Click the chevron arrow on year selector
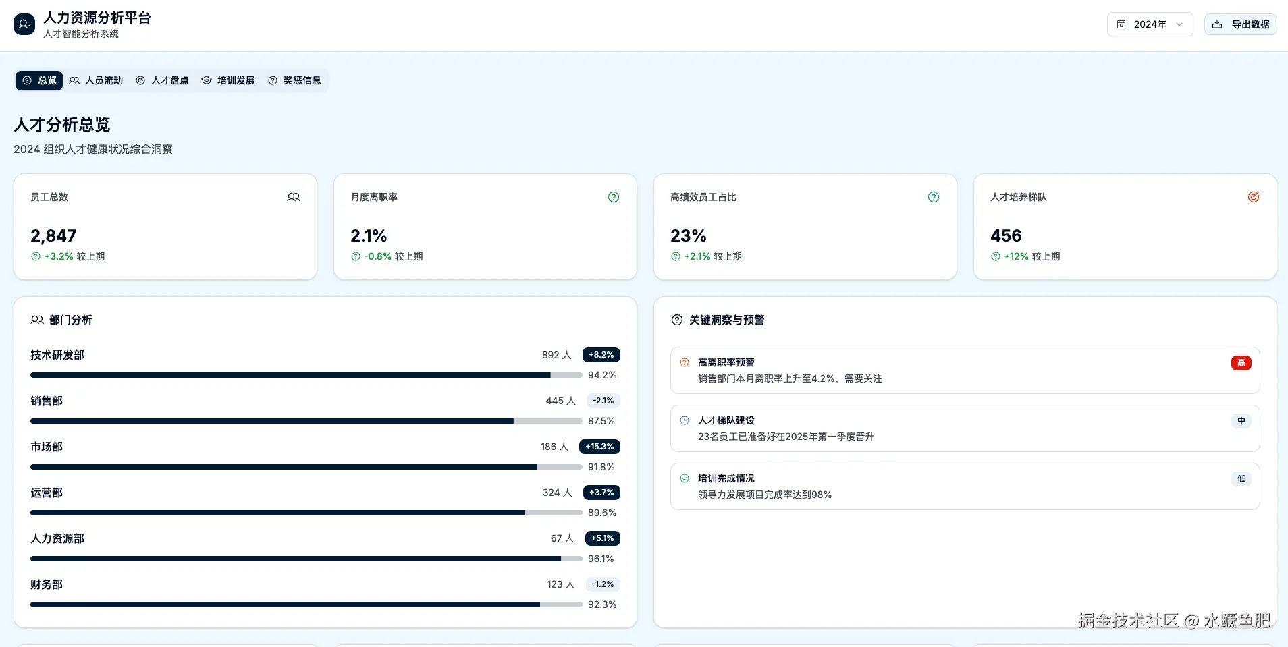This screenshot has height=647, width=1288. click(1179, 24)
